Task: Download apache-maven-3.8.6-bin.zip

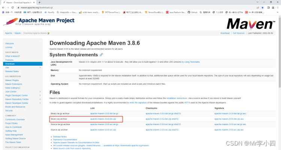Action: click(103, 119)
